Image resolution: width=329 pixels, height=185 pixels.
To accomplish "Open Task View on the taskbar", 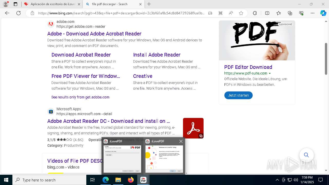I will pyautogui.click(x=93, y=180).
